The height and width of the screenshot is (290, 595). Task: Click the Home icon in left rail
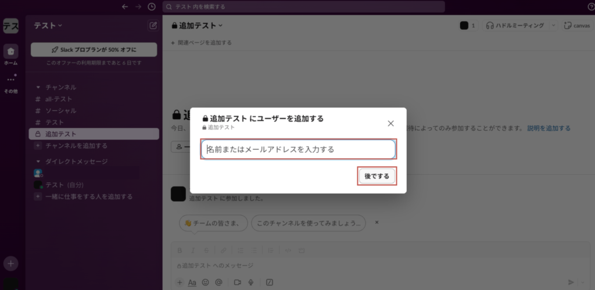pyautogui.click(x=11, y=52)
